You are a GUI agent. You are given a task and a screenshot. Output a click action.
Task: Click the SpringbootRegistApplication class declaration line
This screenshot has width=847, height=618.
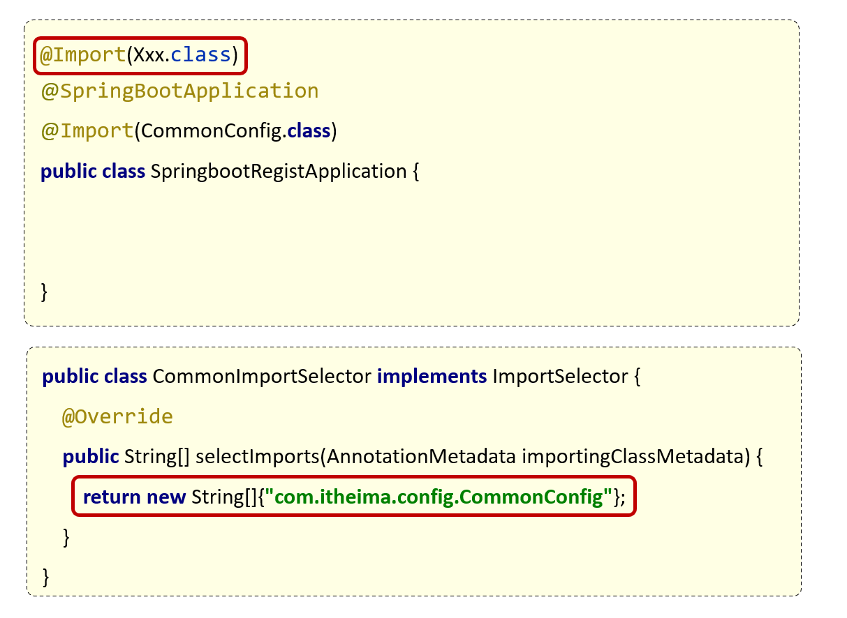click(230, 171)
